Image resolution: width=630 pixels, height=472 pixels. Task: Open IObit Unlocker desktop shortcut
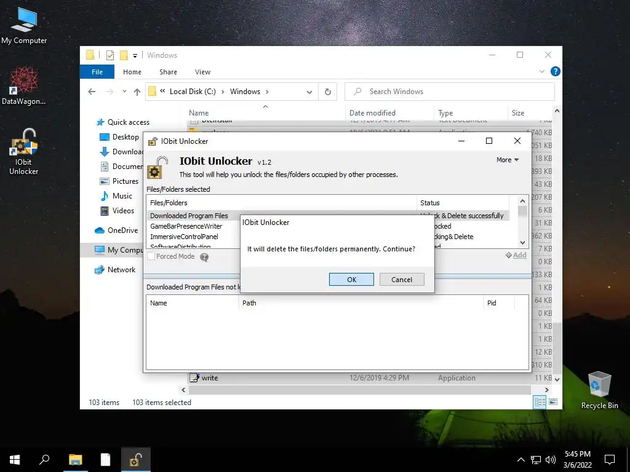[x=24, y=152]
